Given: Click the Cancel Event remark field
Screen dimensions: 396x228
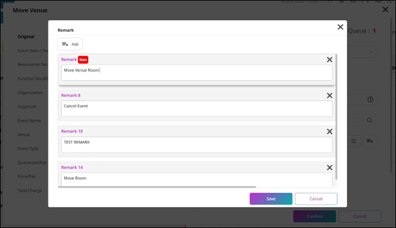Looking at the screenshot, I should (x=196, y=109).
